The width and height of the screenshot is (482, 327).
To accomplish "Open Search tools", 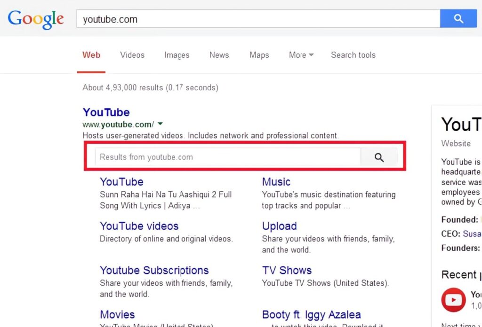I will click(353, 55).
